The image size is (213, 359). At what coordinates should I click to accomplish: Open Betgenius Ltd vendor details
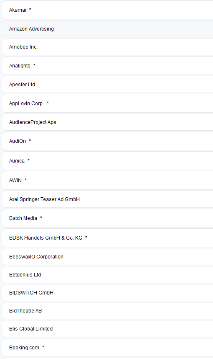point(107,275)
